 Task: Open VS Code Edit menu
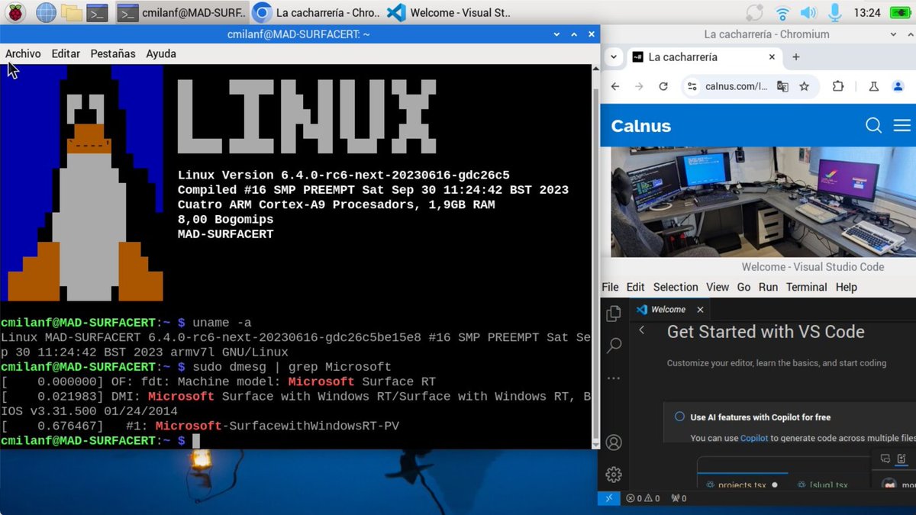pyautogui.click(x=635, y=287)
